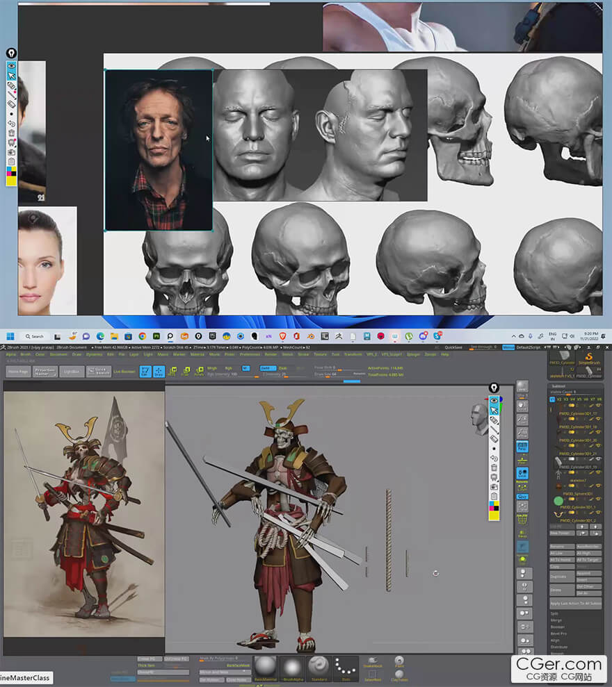Image resolution: width=612 pixels, height=687 pixels.
Task: Select the old man portrait in PureRef
Action: [159, 150]
